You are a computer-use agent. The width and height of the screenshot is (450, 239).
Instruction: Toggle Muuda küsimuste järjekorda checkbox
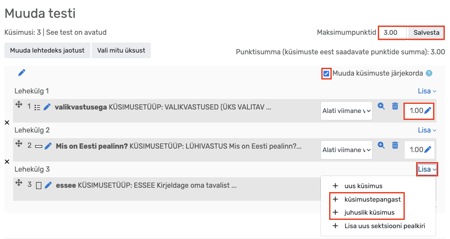(327, 73)
